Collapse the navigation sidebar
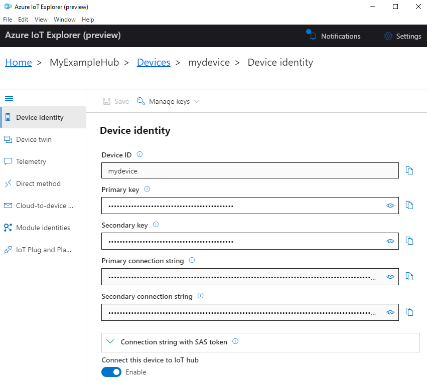This screenshot has width=427, height=385. (x=9, y=98)
